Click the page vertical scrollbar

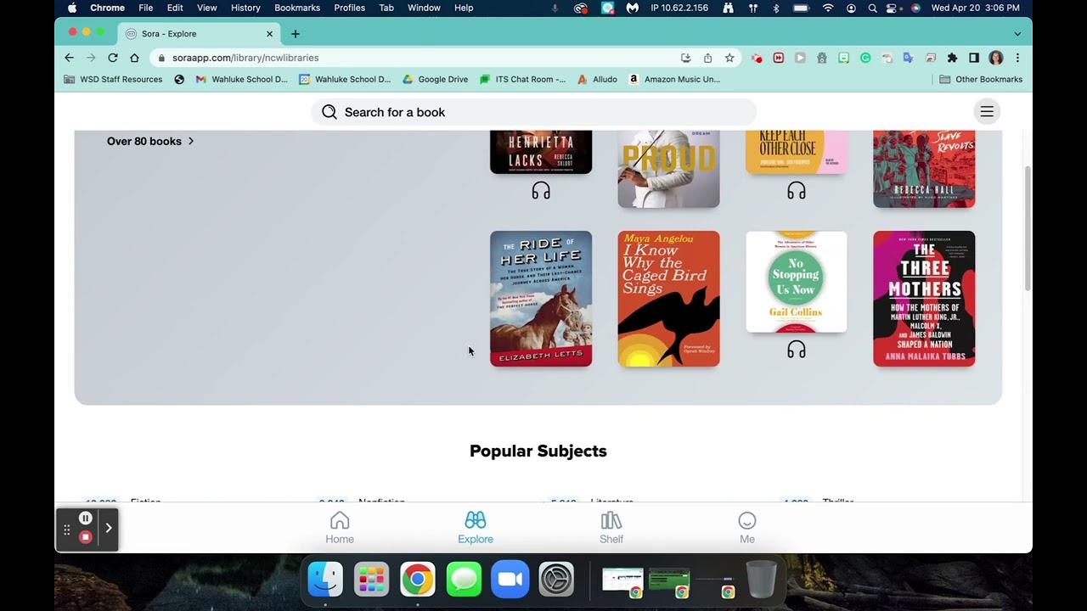pos(1028,227)
